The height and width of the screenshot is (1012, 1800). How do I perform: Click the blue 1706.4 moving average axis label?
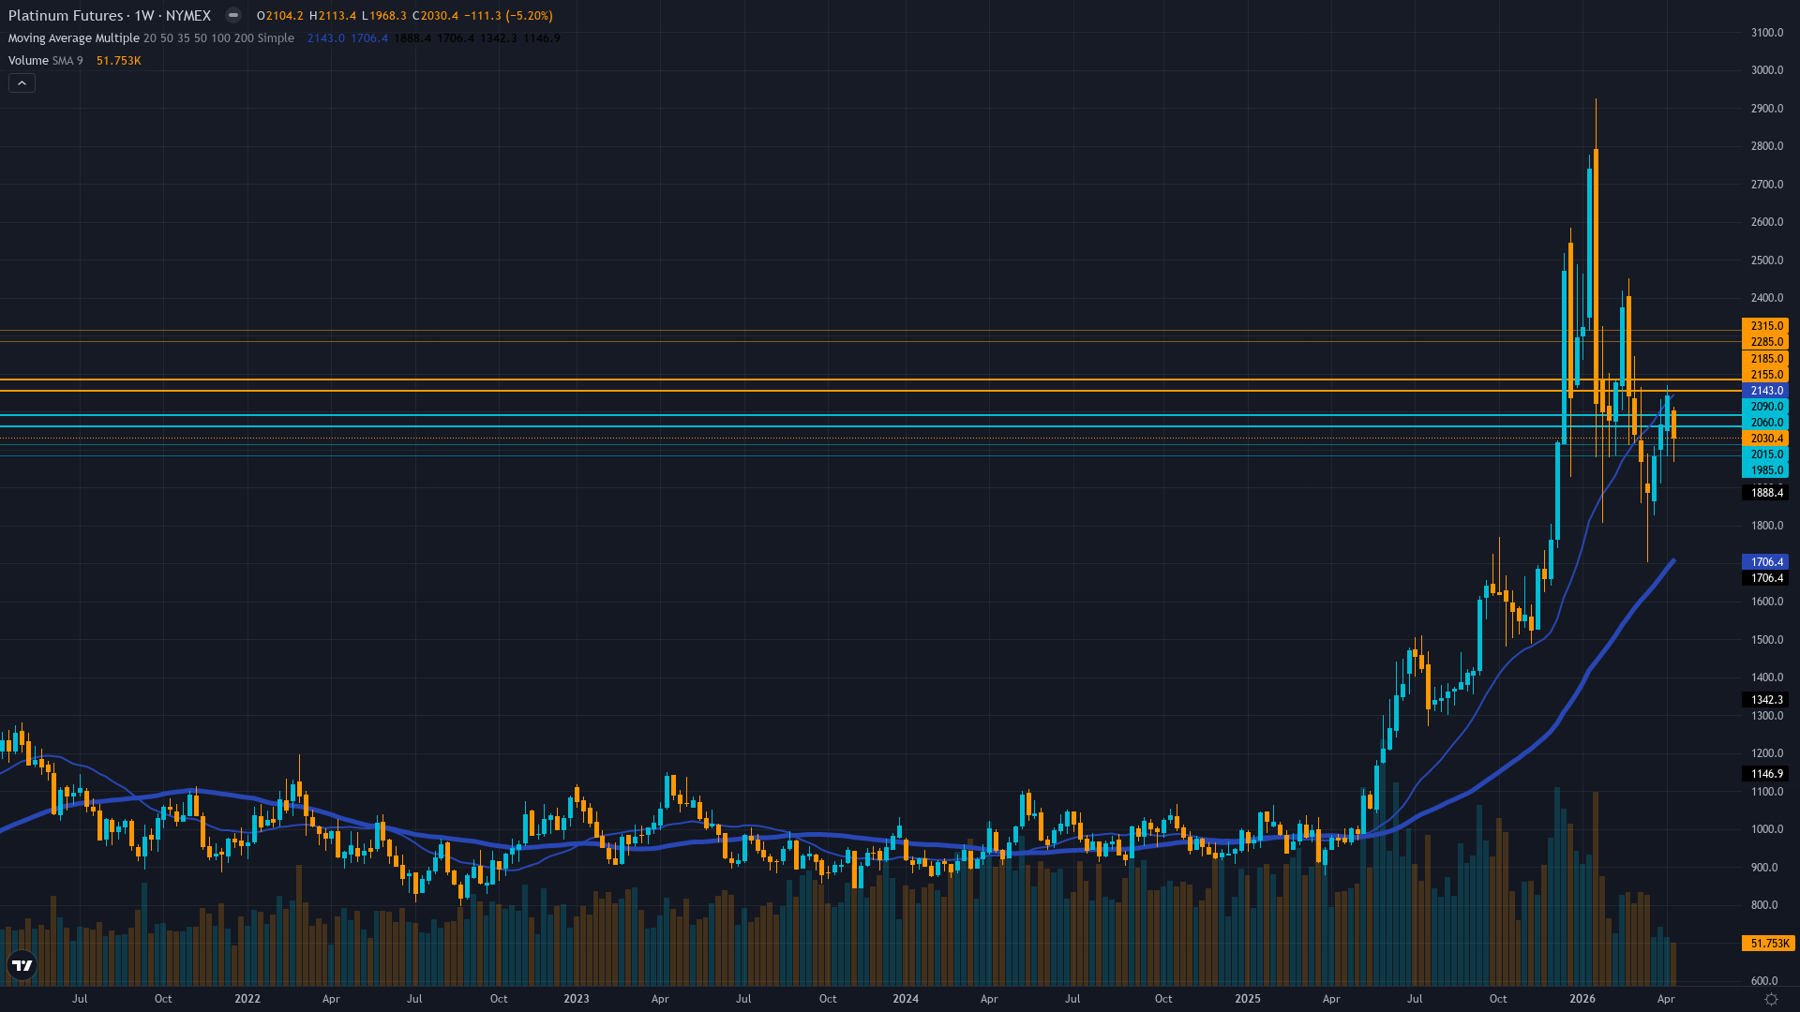tap(1766, 562)
